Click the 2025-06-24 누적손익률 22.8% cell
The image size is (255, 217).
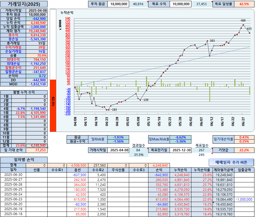point(202,194)
